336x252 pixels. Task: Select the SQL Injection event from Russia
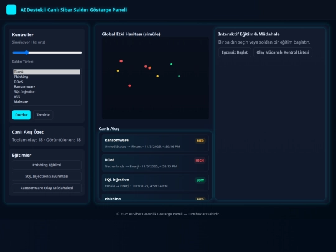[x=156, y=183]
